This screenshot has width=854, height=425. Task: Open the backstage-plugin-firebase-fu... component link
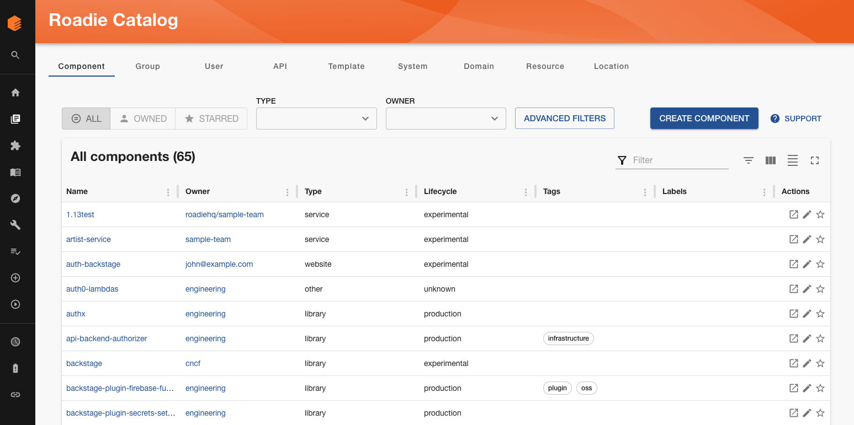click(120, 388)
